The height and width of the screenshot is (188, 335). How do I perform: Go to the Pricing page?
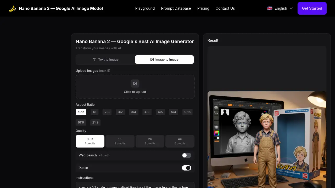(203, 8)
